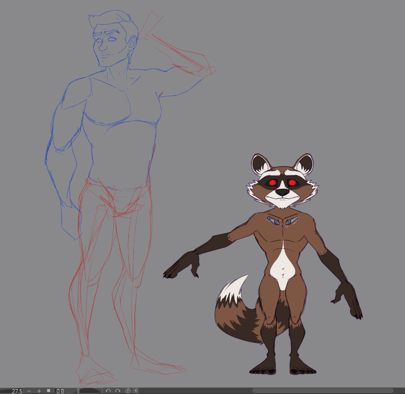Click the zoom in plus button
Viewport: 405px width, 394px height.
pyautogui.click(x=39, y=391)
